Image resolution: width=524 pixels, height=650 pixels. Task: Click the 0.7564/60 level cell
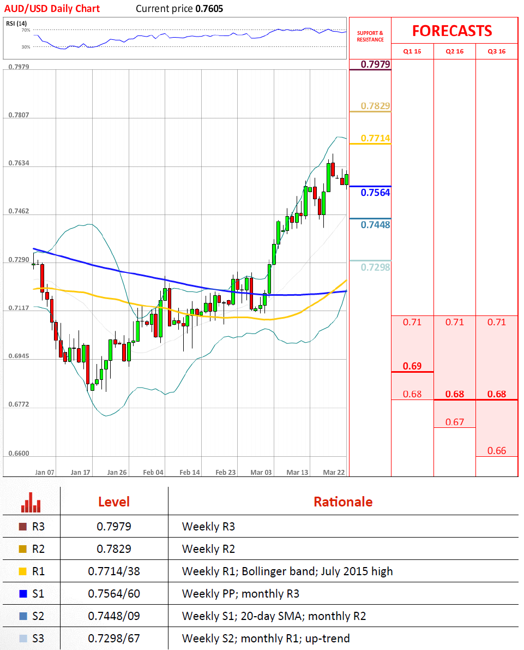pos(114,594)
